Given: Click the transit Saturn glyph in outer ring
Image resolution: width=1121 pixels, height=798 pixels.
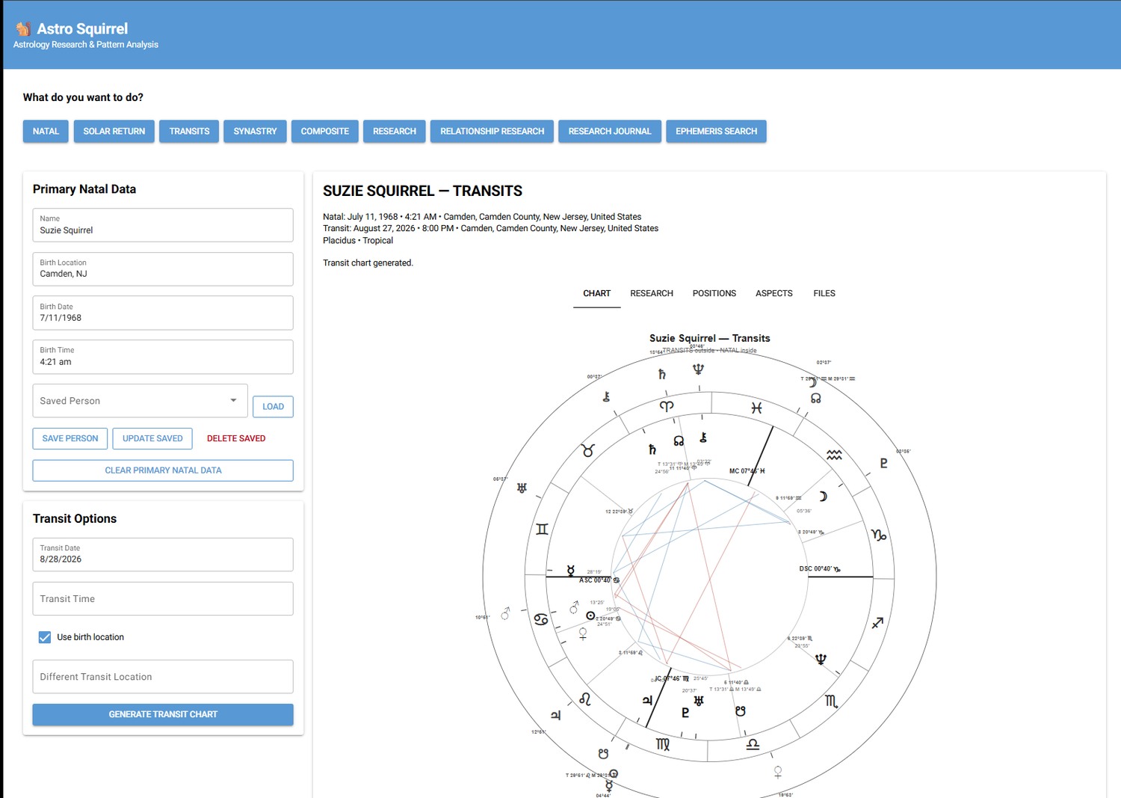Looking at the screenshot, I should coord(661,374).
